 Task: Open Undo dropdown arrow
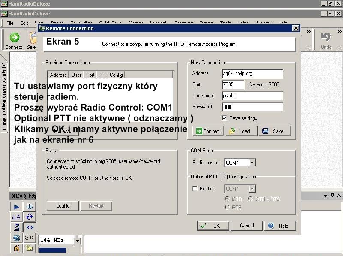click(340, 48)
